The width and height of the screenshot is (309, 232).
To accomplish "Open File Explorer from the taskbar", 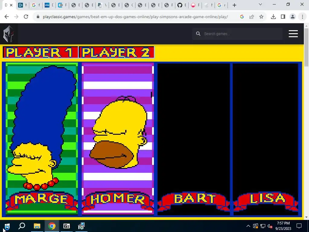I will tap(37, 226).
